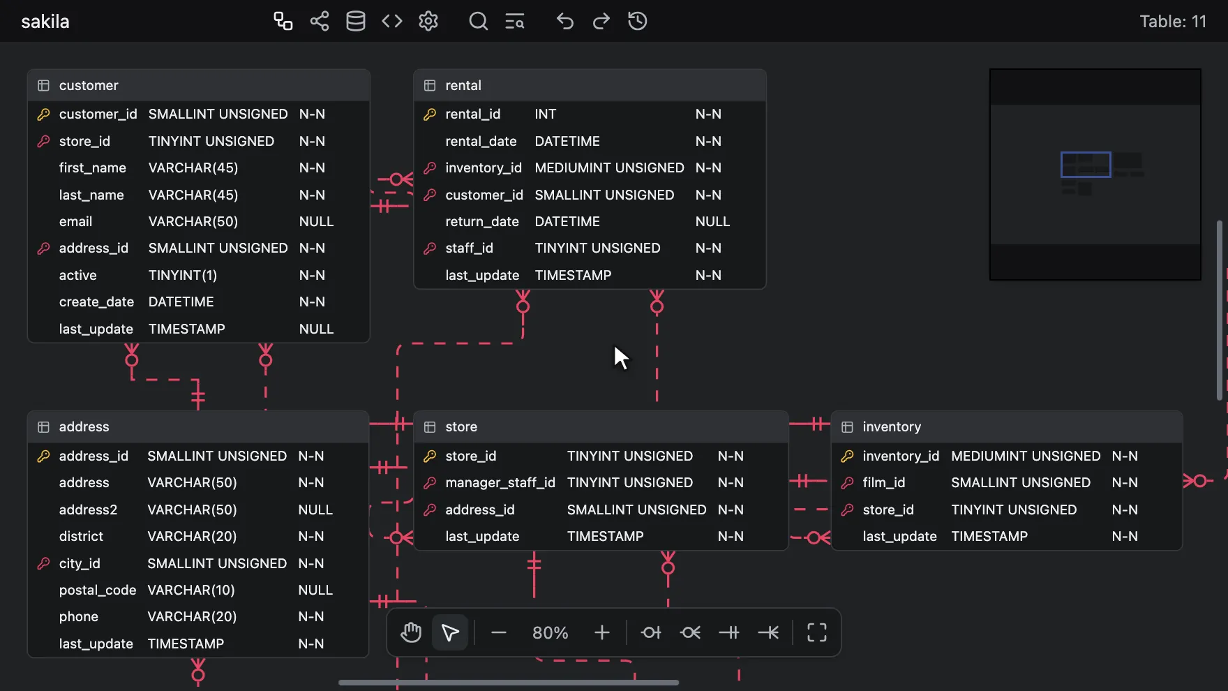Choose the one-or-many relationship tool
The image size is (1228, 691).
[x=768, y=633]
